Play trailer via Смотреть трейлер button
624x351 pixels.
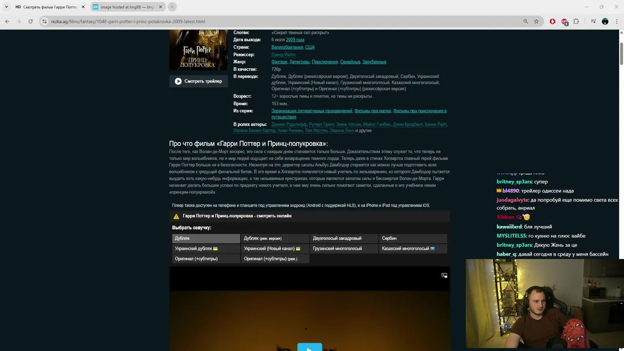(198, 81)
